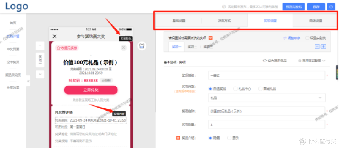Open 首页 in the left sidebar
339x148 pixels.
tap(13, 23)
